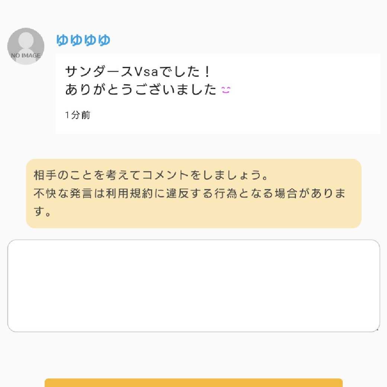The width and height of the screenshot is (387, 387).
Task: Click the circular placeholder avatar image
Action: [x=26, y=46]
